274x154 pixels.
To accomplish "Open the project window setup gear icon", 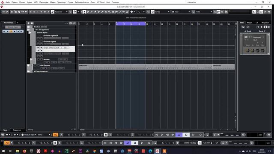I will (x=269, y=12).
